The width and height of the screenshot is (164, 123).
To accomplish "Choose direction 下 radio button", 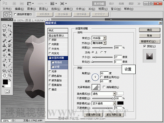I will [102, 52].
